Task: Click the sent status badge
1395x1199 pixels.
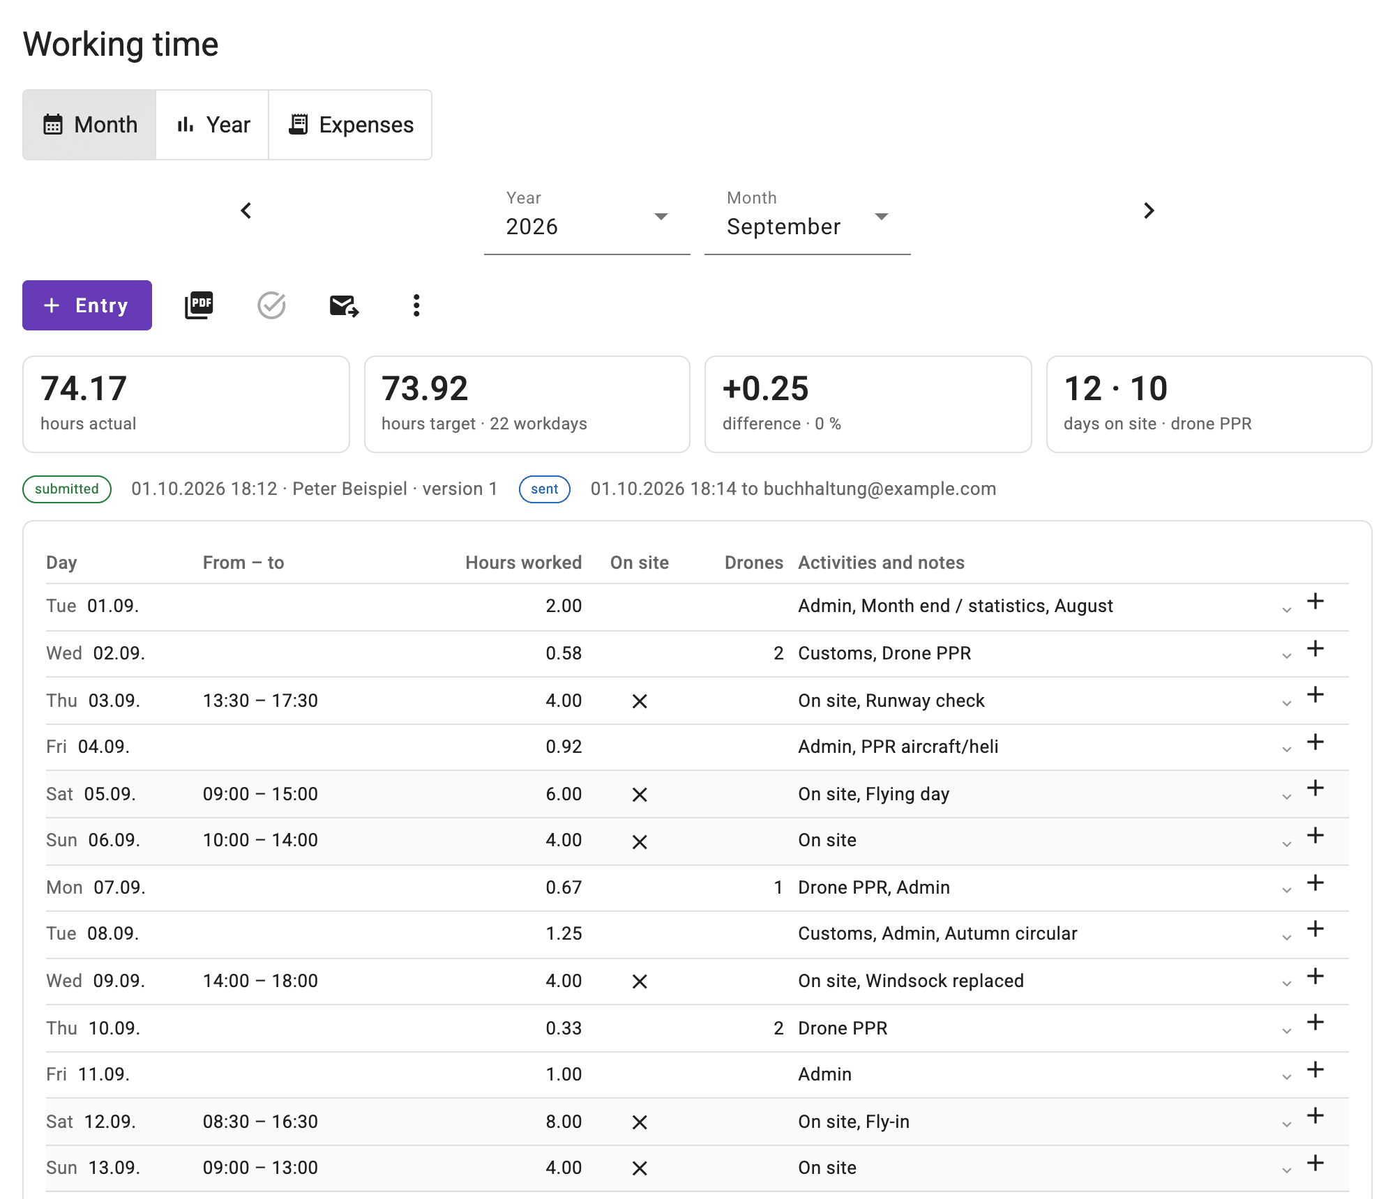Action: pos(545,489)
